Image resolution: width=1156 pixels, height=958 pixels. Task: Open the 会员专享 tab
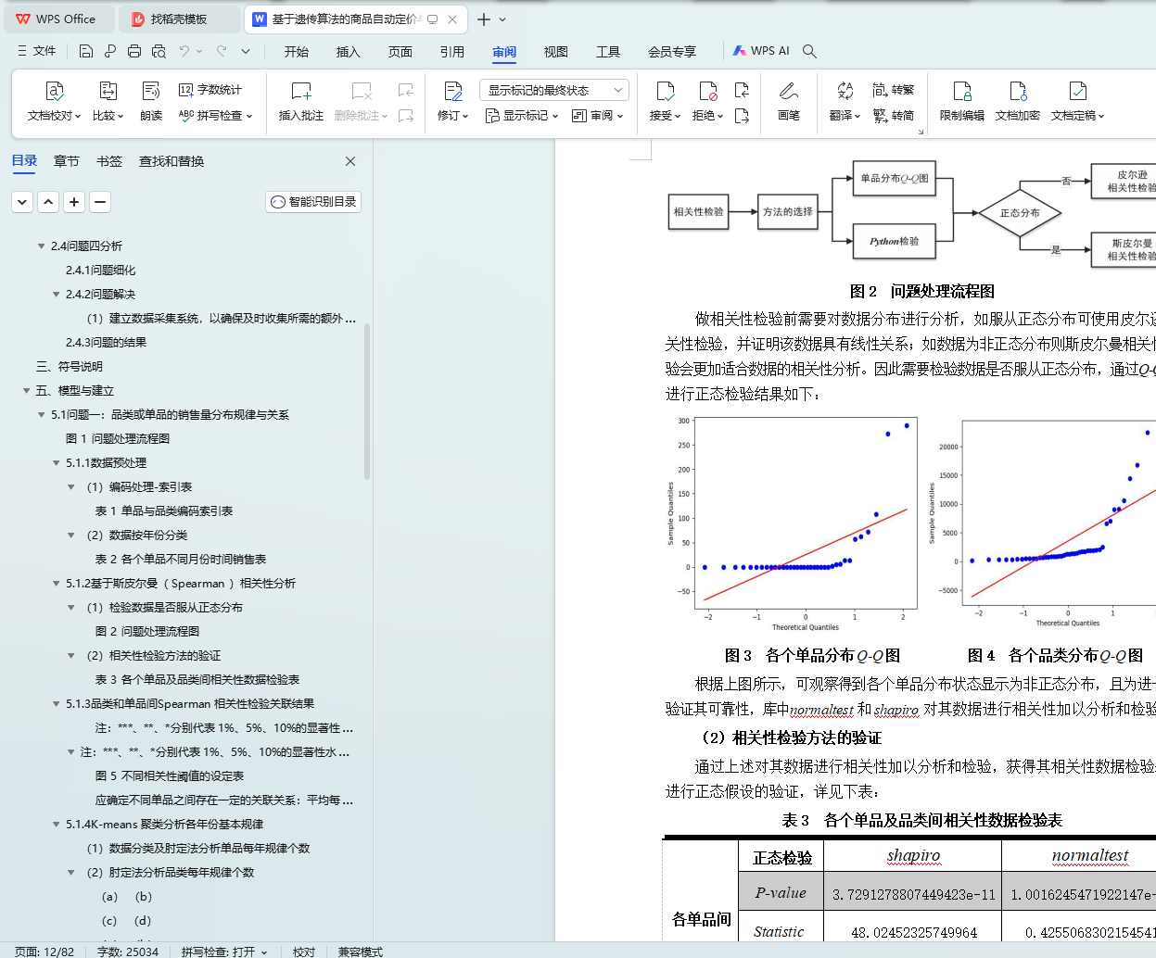672,52
